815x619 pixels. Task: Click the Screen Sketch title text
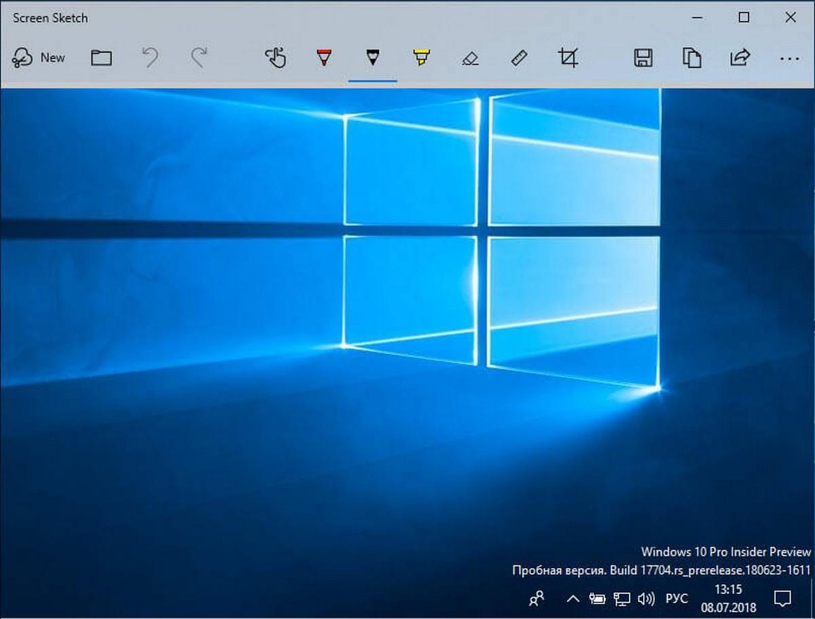[50, 18]
